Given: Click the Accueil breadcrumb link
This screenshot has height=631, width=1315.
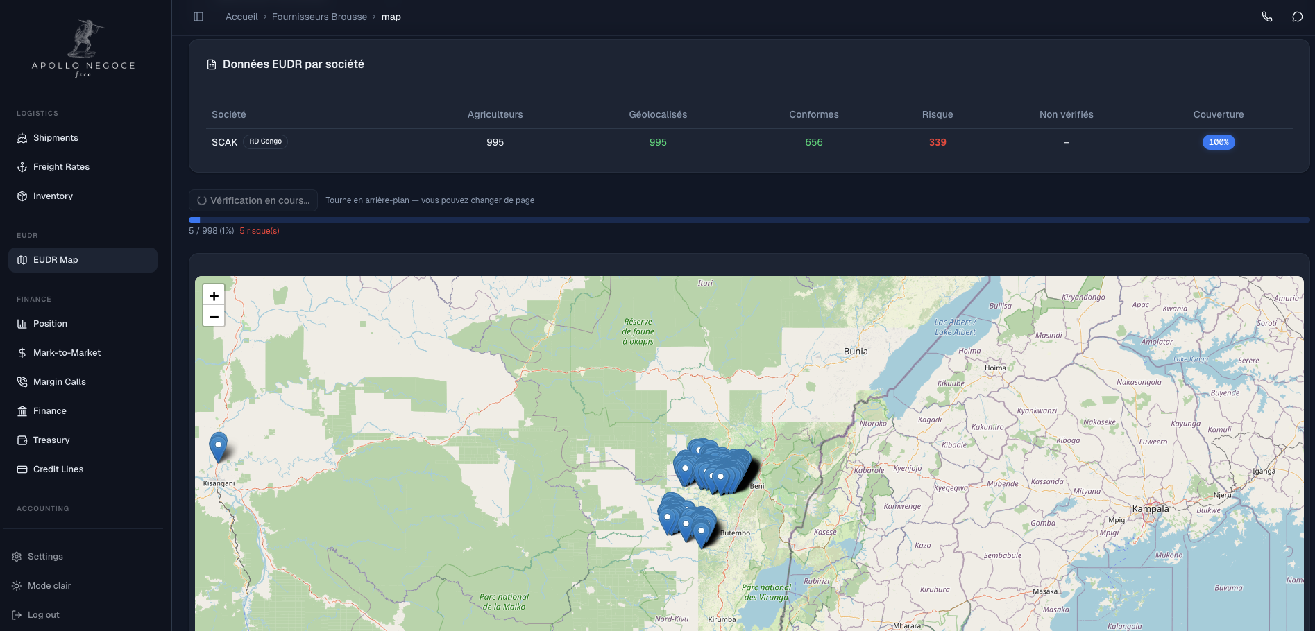Looking at the screenshot, I should click(x=241, y=17).
